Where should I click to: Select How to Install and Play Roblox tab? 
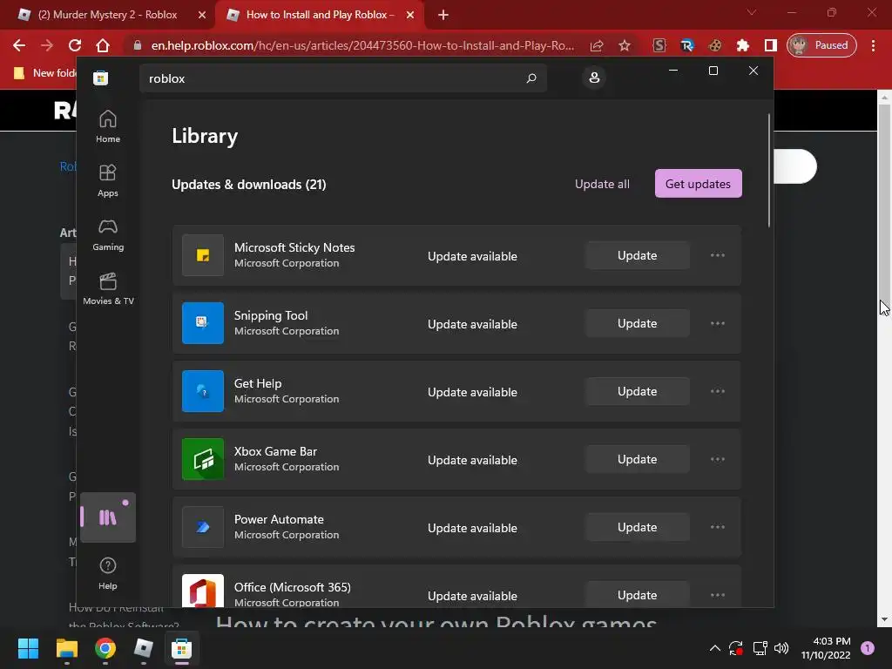pyautogui.click(x=320, y=15)
